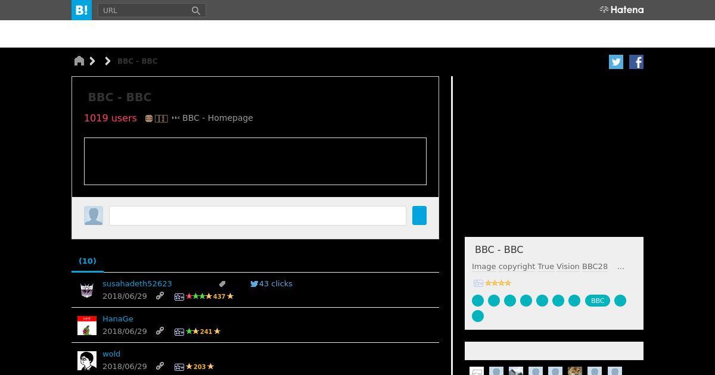Click the 203 star count
The image size is (715, 375).
point(200,367)
